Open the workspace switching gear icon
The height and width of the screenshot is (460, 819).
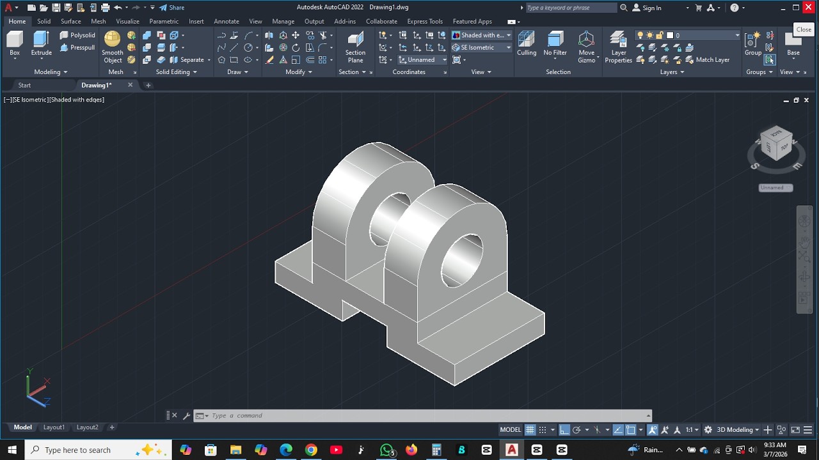point(708,429)
